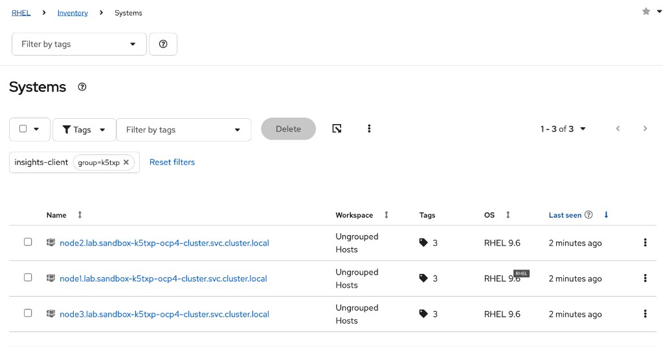The width and height of the screenshot is (663, 347).
Task: Click RHEL 9.6 in node3 row
Action: click(x=502, y=314)
